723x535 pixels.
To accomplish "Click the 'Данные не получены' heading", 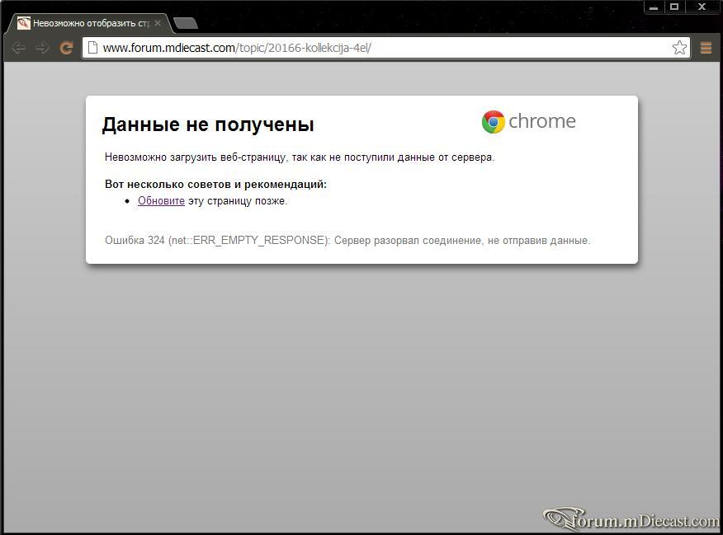I will click(208, 124).
